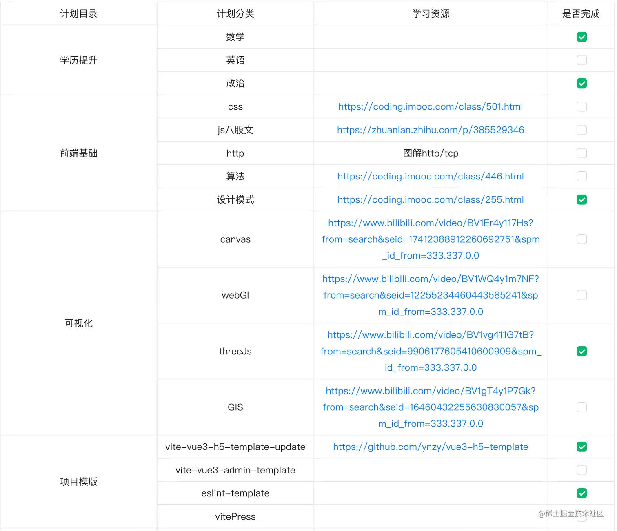Click the eslint-template cell
Viewport: 617px width, 531px height.
pyautogui.click(x=235, y=493)
